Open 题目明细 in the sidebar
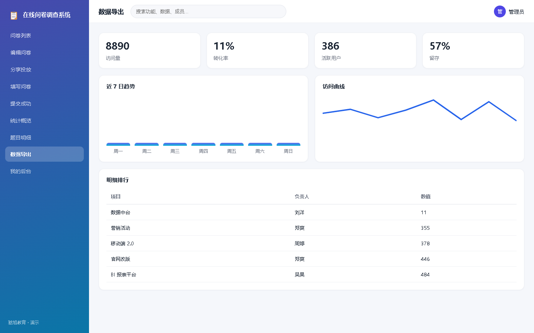534x333 pixels. click(x=44, y=138)
